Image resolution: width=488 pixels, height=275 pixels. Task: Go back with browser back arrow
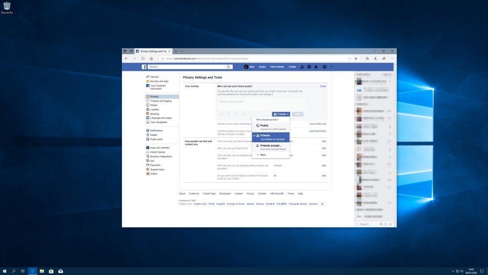point(126,59)
